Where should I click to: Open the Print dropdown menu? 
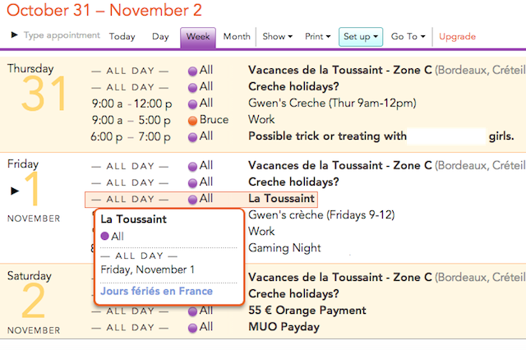pyautogui.click(x=317, y=37)
